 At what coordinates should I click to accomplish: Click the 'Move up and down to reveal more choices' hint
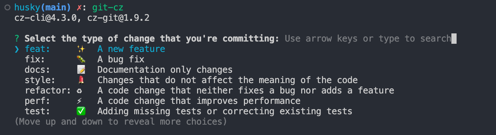121,122
